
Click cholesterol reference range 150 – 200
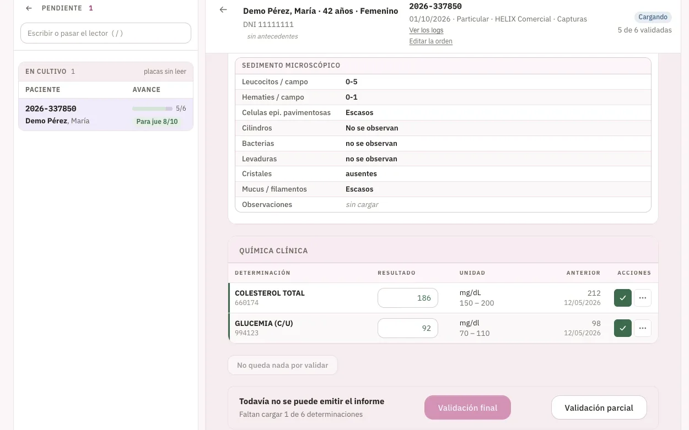[x=477, y=303]
